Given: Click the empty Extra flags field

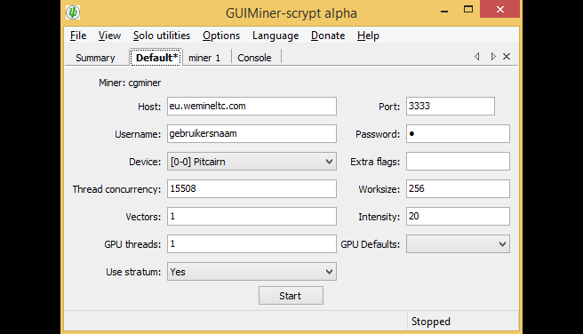Looking at the screenshot, I should tap(458, 162).
